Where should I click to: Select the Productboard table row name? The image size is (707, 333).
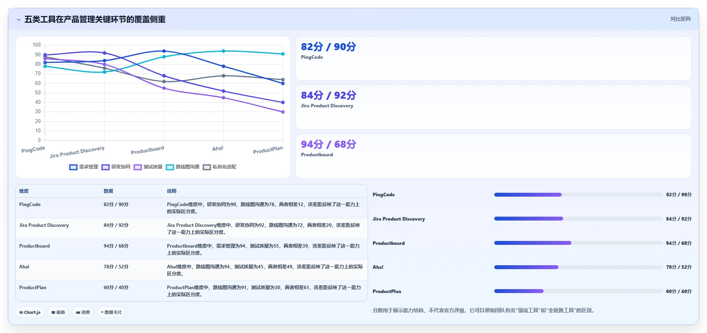(34, 246)
